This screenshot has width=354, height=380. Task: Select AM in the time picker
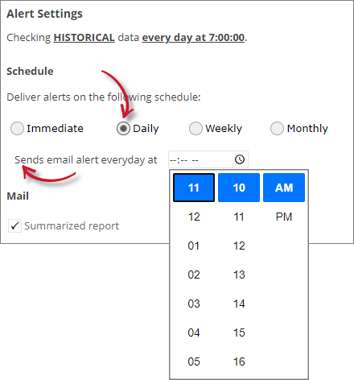tap(284, 188)
